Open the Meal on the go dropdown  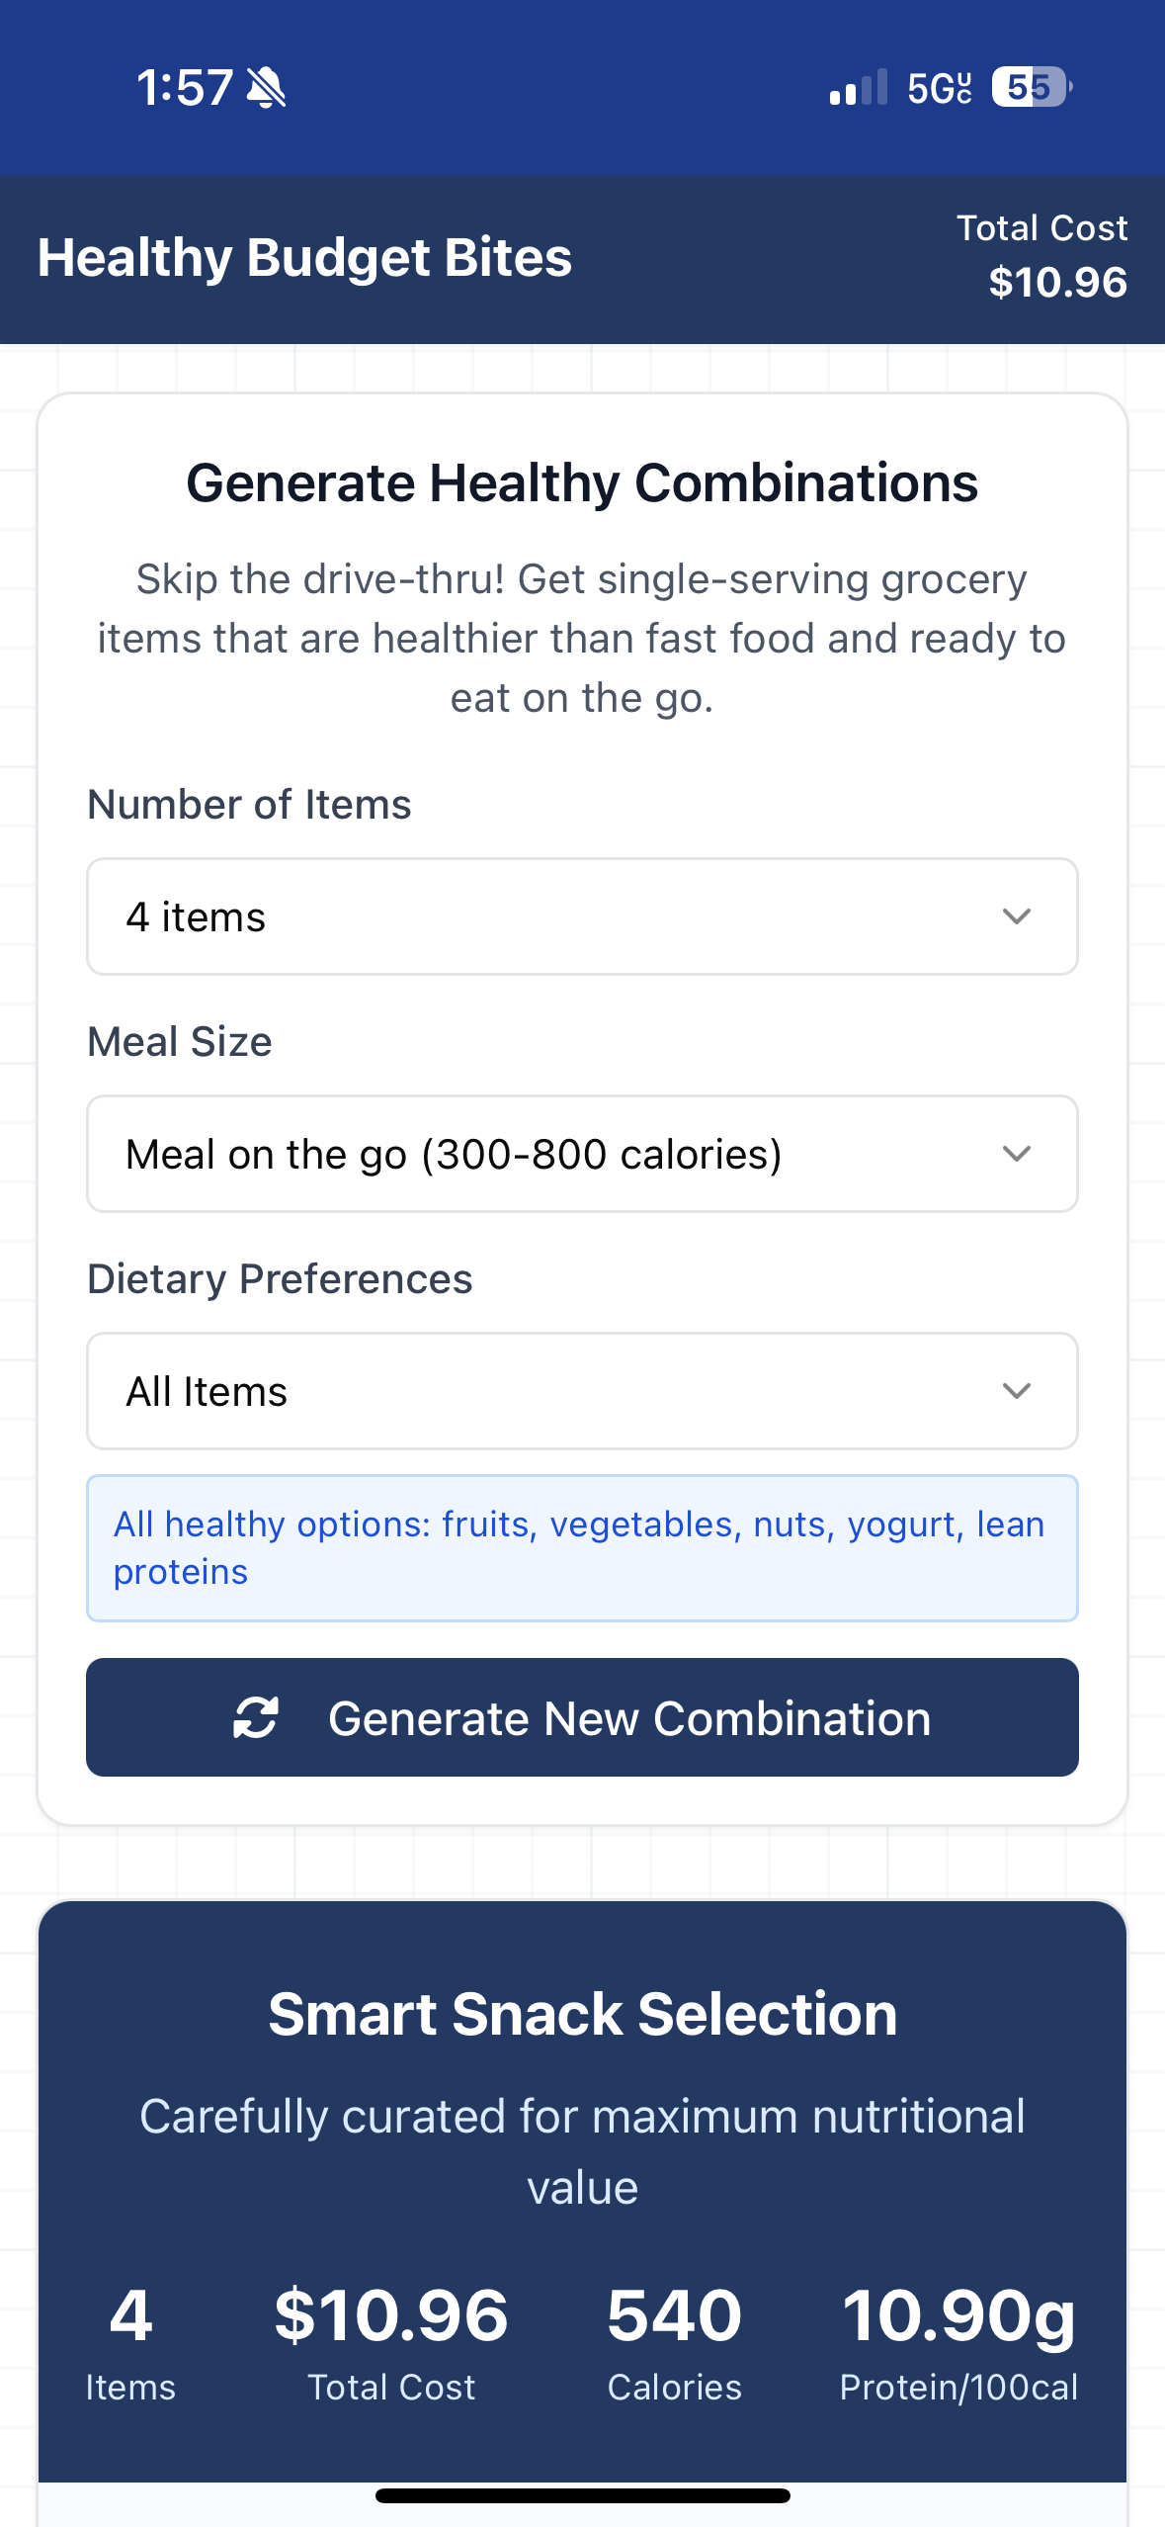582,1154
